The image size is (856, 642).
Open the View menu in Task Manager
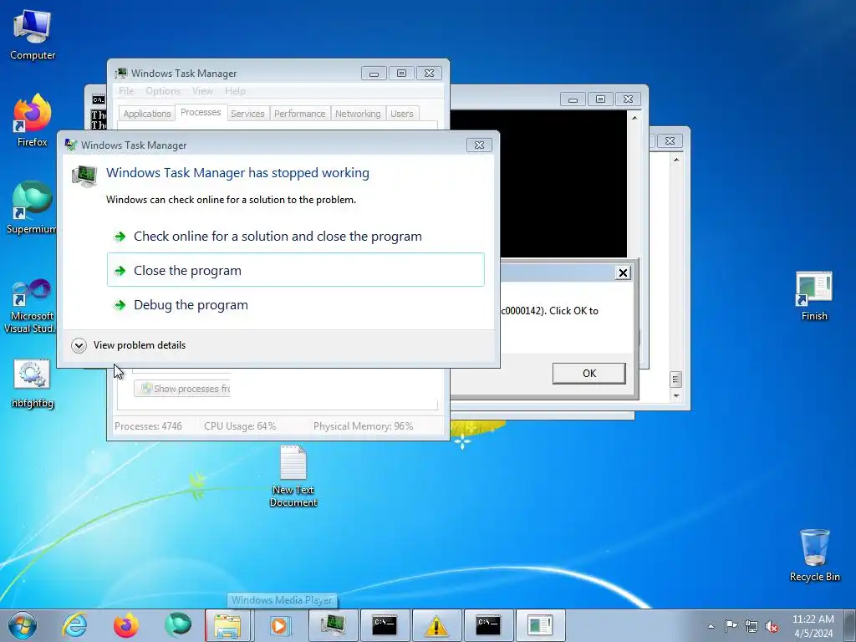point(202,90)
